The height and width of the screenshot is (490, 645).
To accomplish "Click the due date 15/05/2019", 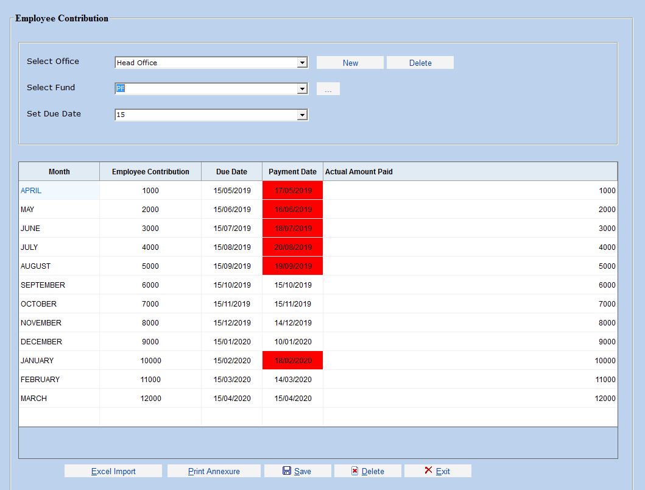I will click(x=232, y=191).
